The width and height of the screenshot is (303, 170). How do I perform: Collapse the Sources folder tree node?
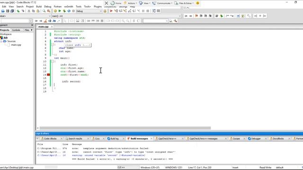point(1,41)
